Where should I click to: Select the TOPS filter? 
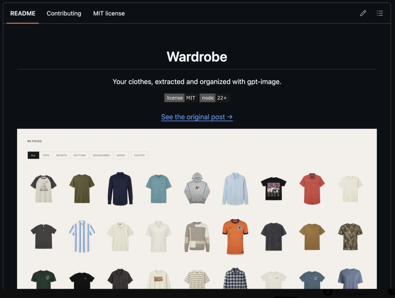46,155
